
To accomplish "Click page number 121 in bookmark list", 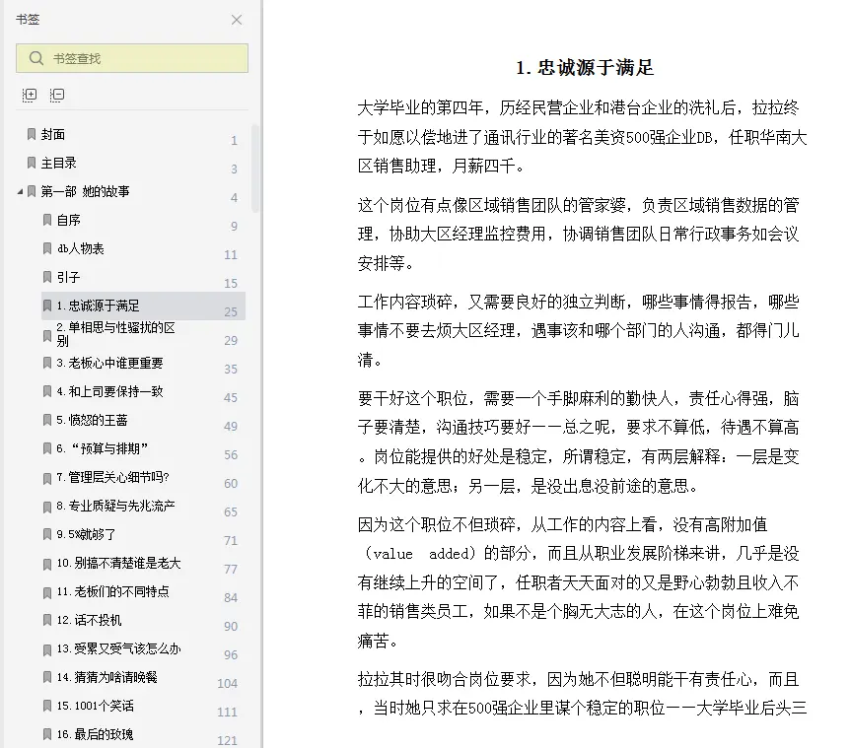I will click(227, 740).
